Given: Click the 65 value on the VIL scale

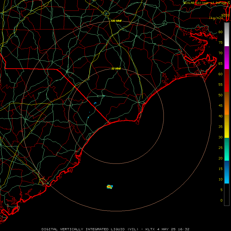Looking at the screenshot, I should coord(220,64).
